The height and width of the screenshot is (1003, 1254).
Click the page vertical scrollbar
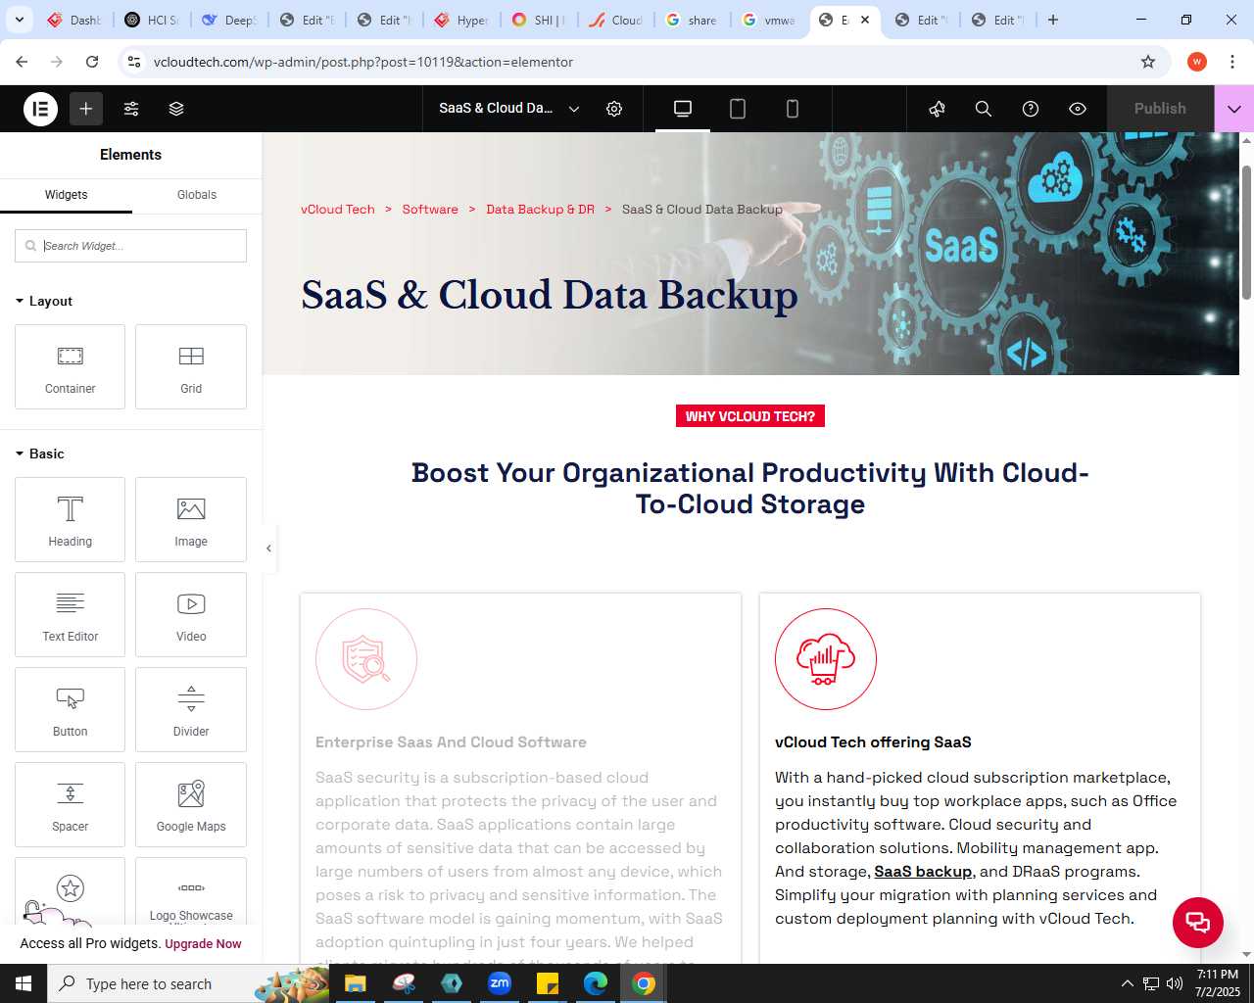[x=1246, y=233]
